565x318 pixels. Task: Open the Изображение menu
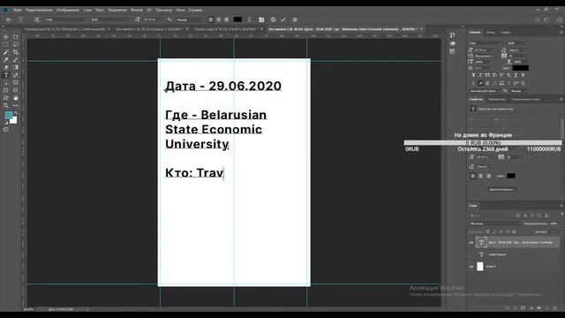68,10
